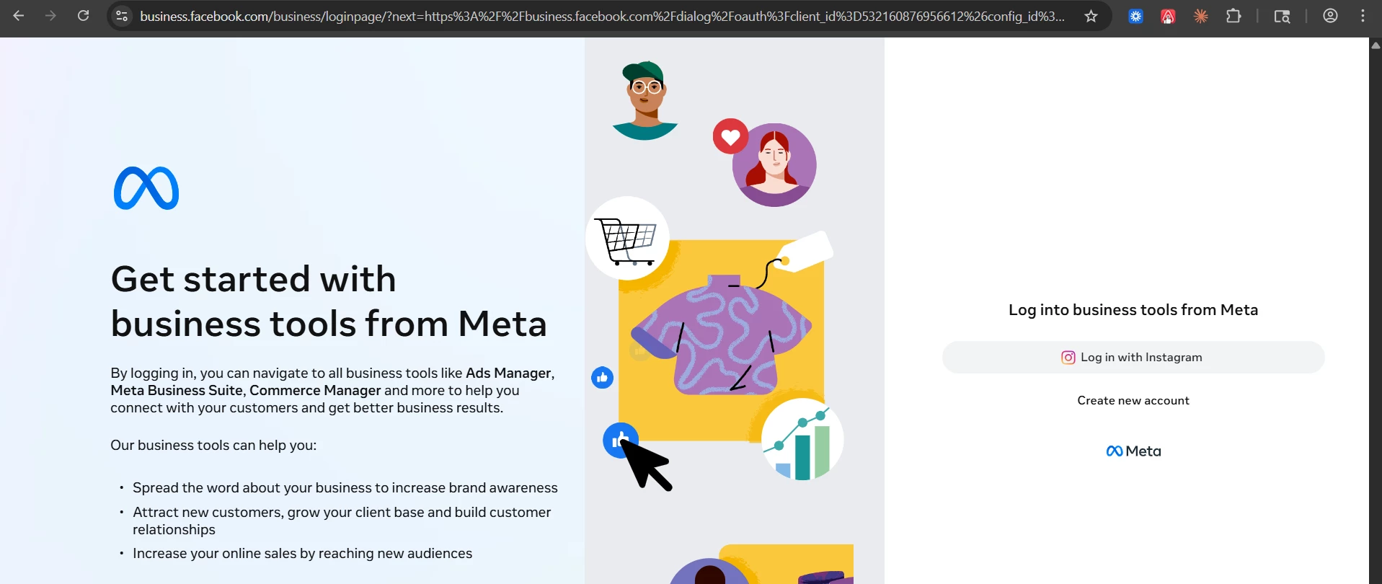Click the browser forward arrow
Image resolution: width=1382 pixels, height=584 pixels.
[50, 16]
